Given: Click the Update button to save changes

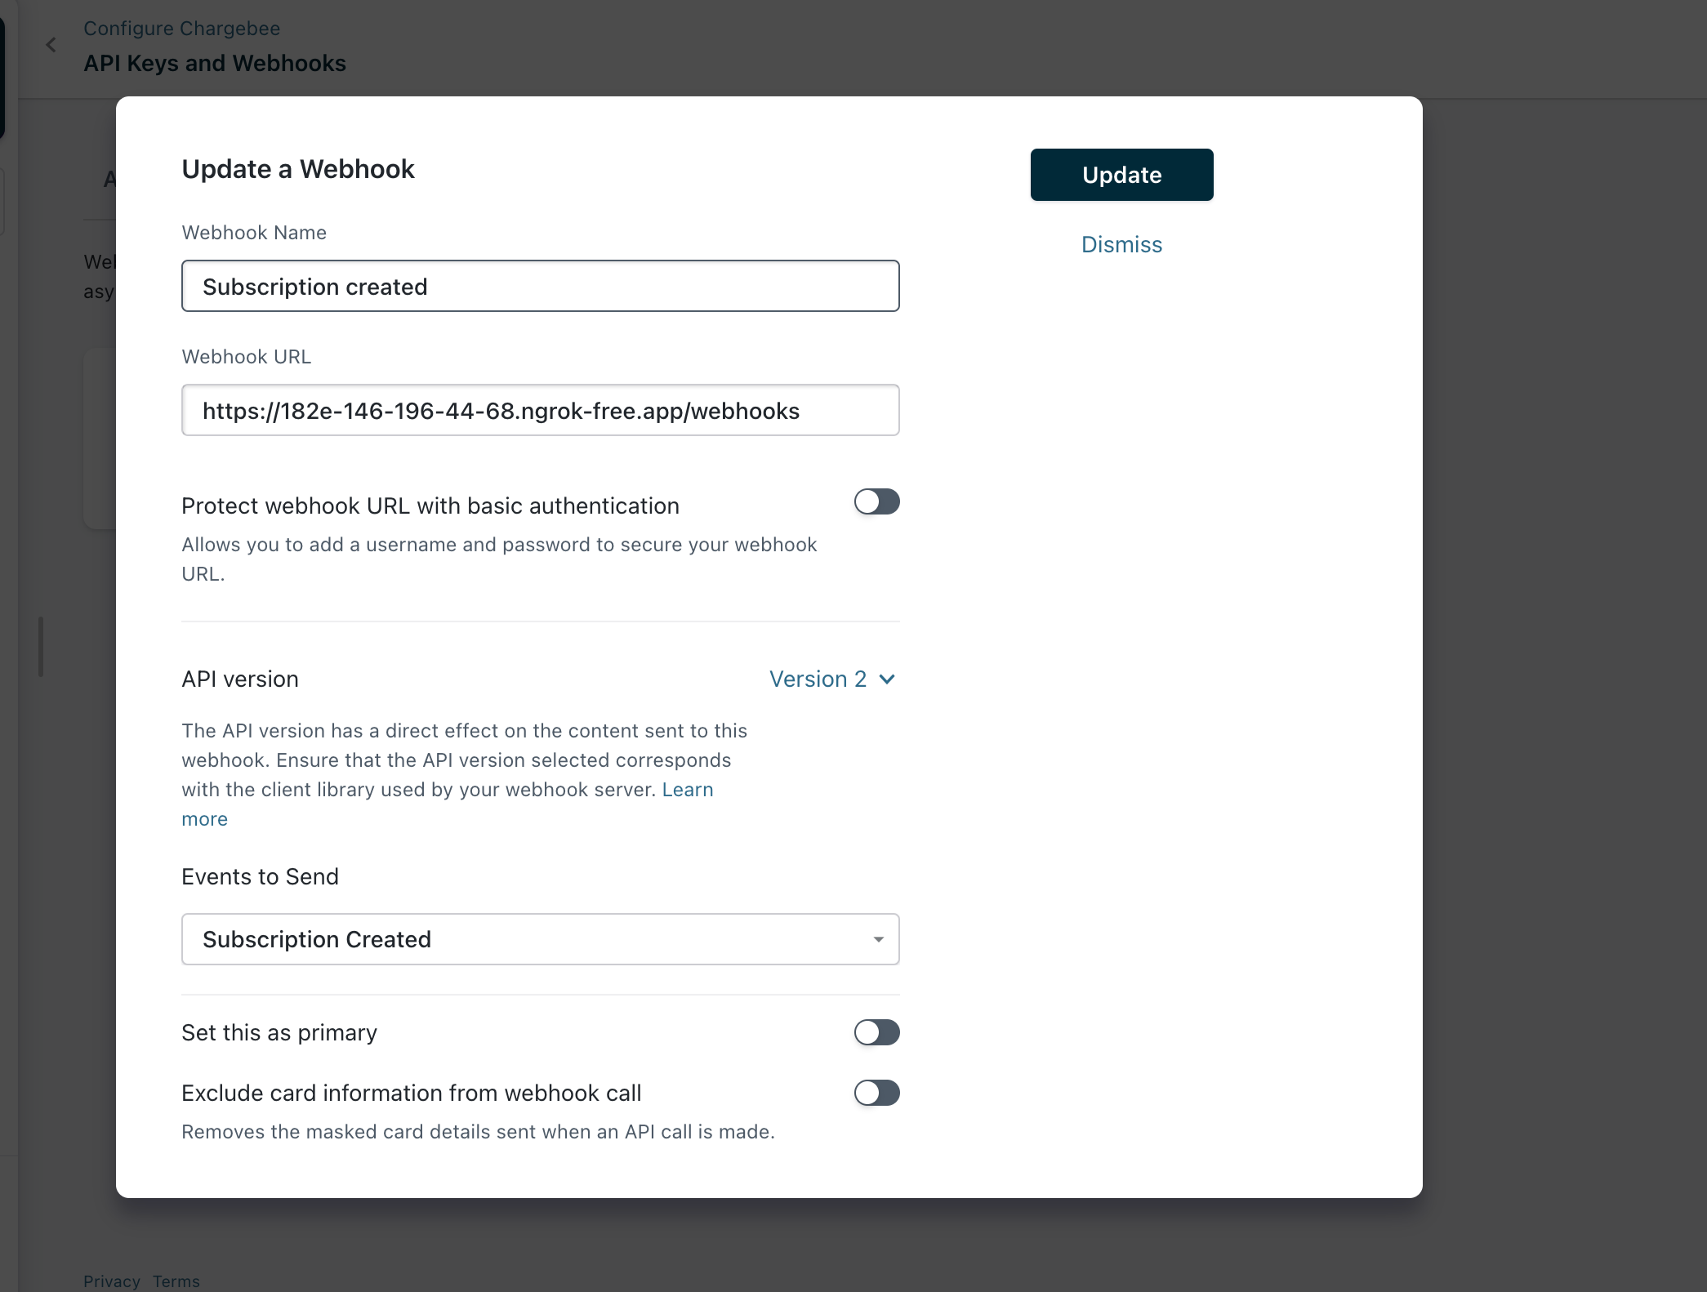Looking at the screenshot, I should (x=1122, y=174).
